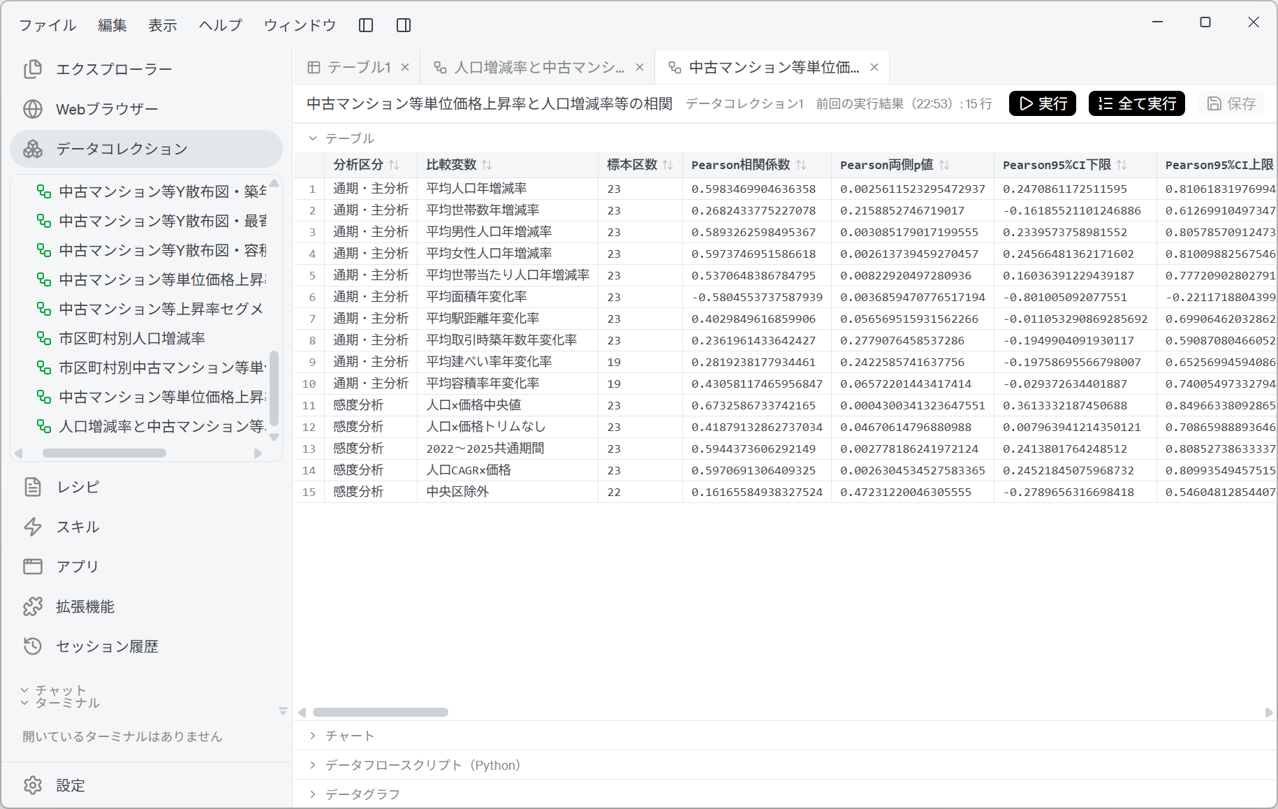Click the collection list horizontal scrollbar
The image size is (1278, 809).
click(x=105, y=453)
